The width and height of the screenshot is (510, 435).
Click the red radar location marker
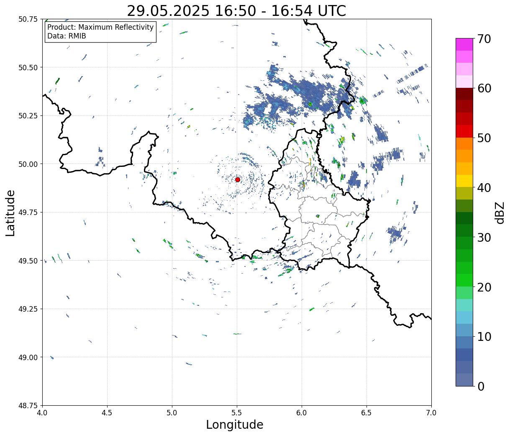coord(238,179)
